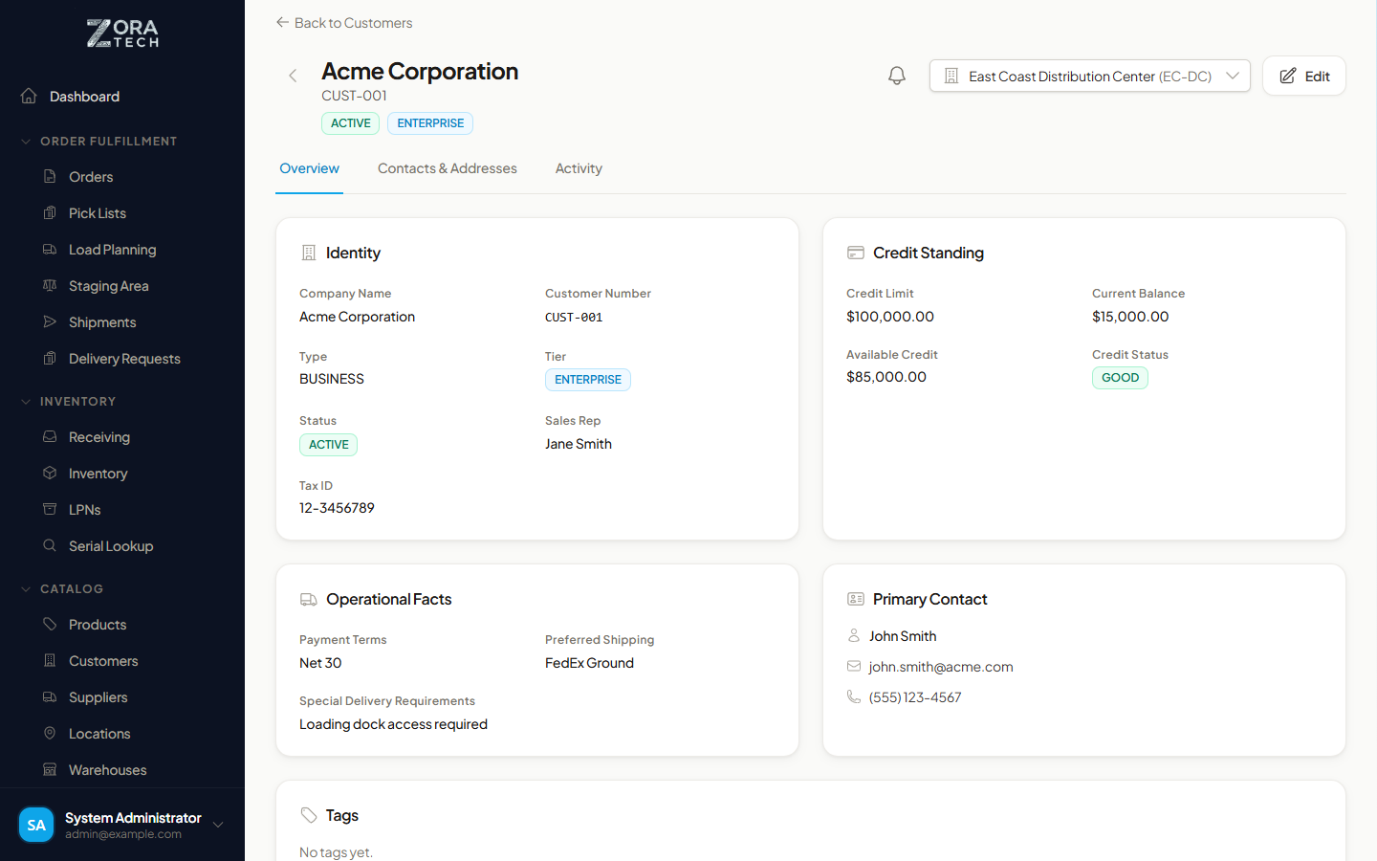The width and height of the screenshot is (1377, 861).
Task: Open the Activity tab
Action: point(579,168)
